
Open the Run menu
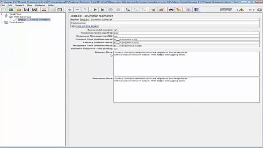[x=30, y=5]
